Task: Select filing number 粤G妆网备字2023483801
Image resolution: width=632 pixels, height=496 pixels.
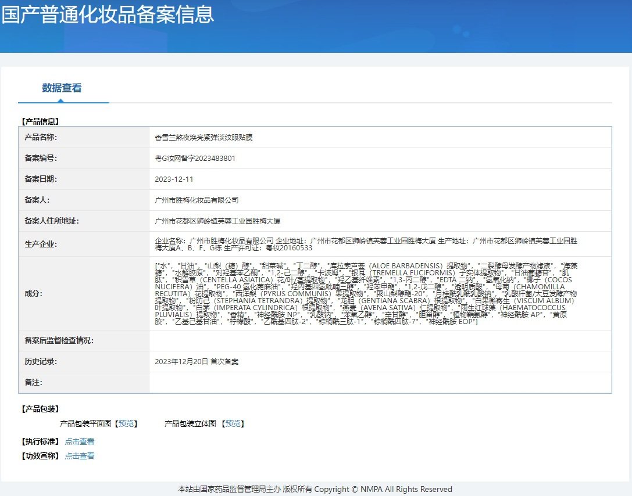Action: point(195,158)
